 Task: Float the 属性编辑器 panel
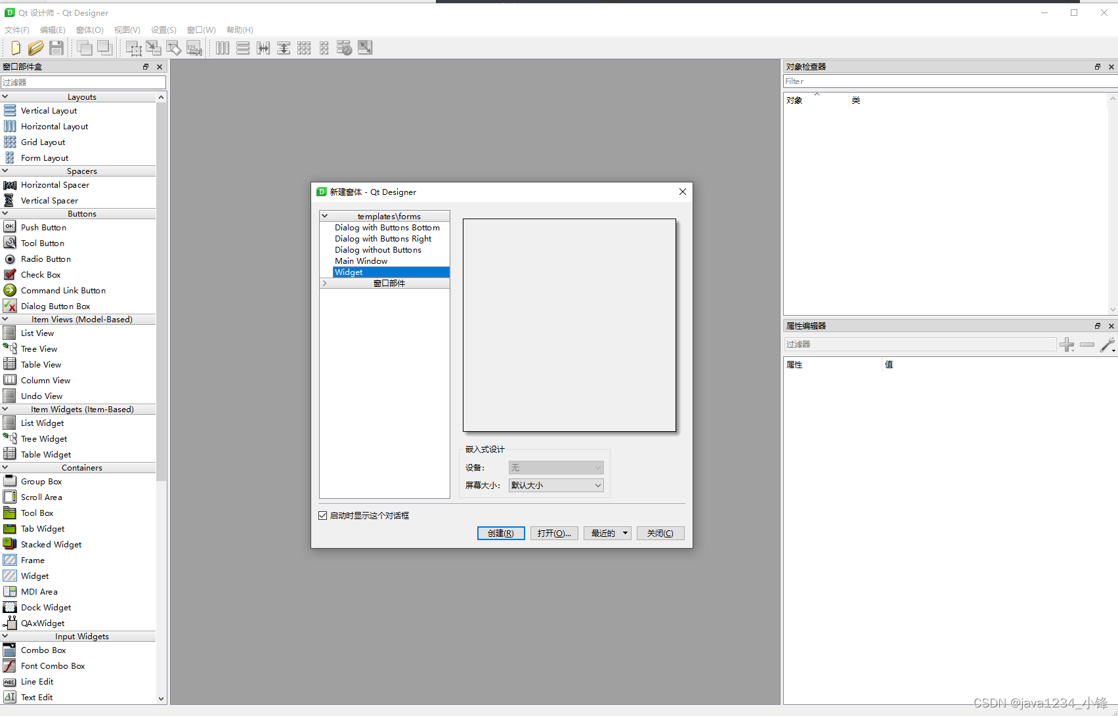[1097, 326]
